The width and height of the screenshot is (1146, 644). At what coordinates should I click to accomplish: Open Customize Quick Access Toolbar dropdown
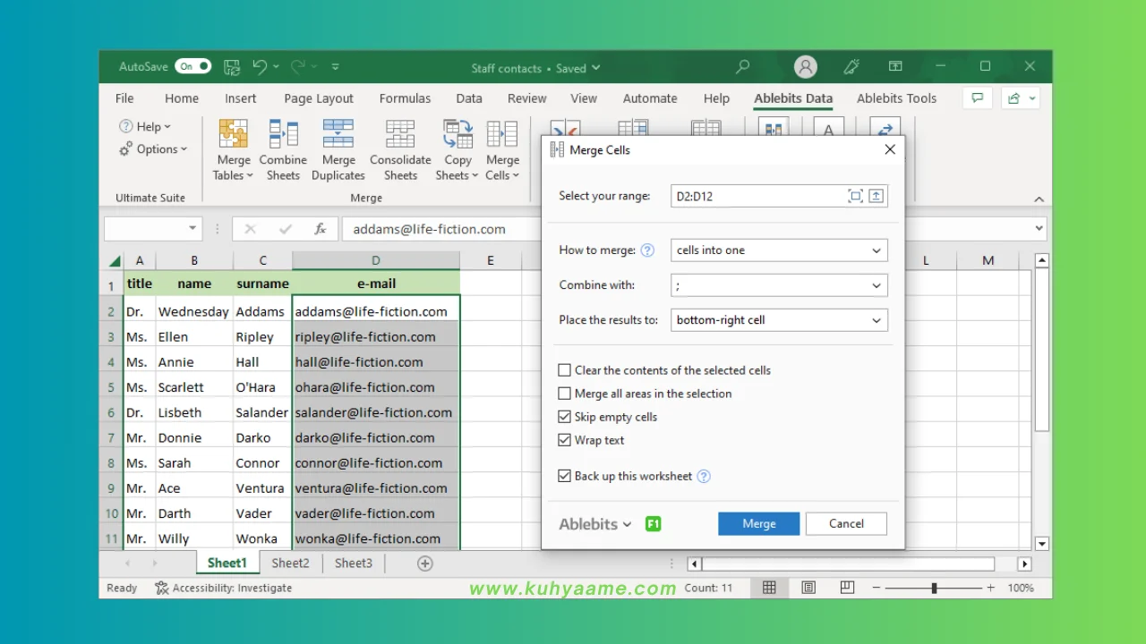336,67
